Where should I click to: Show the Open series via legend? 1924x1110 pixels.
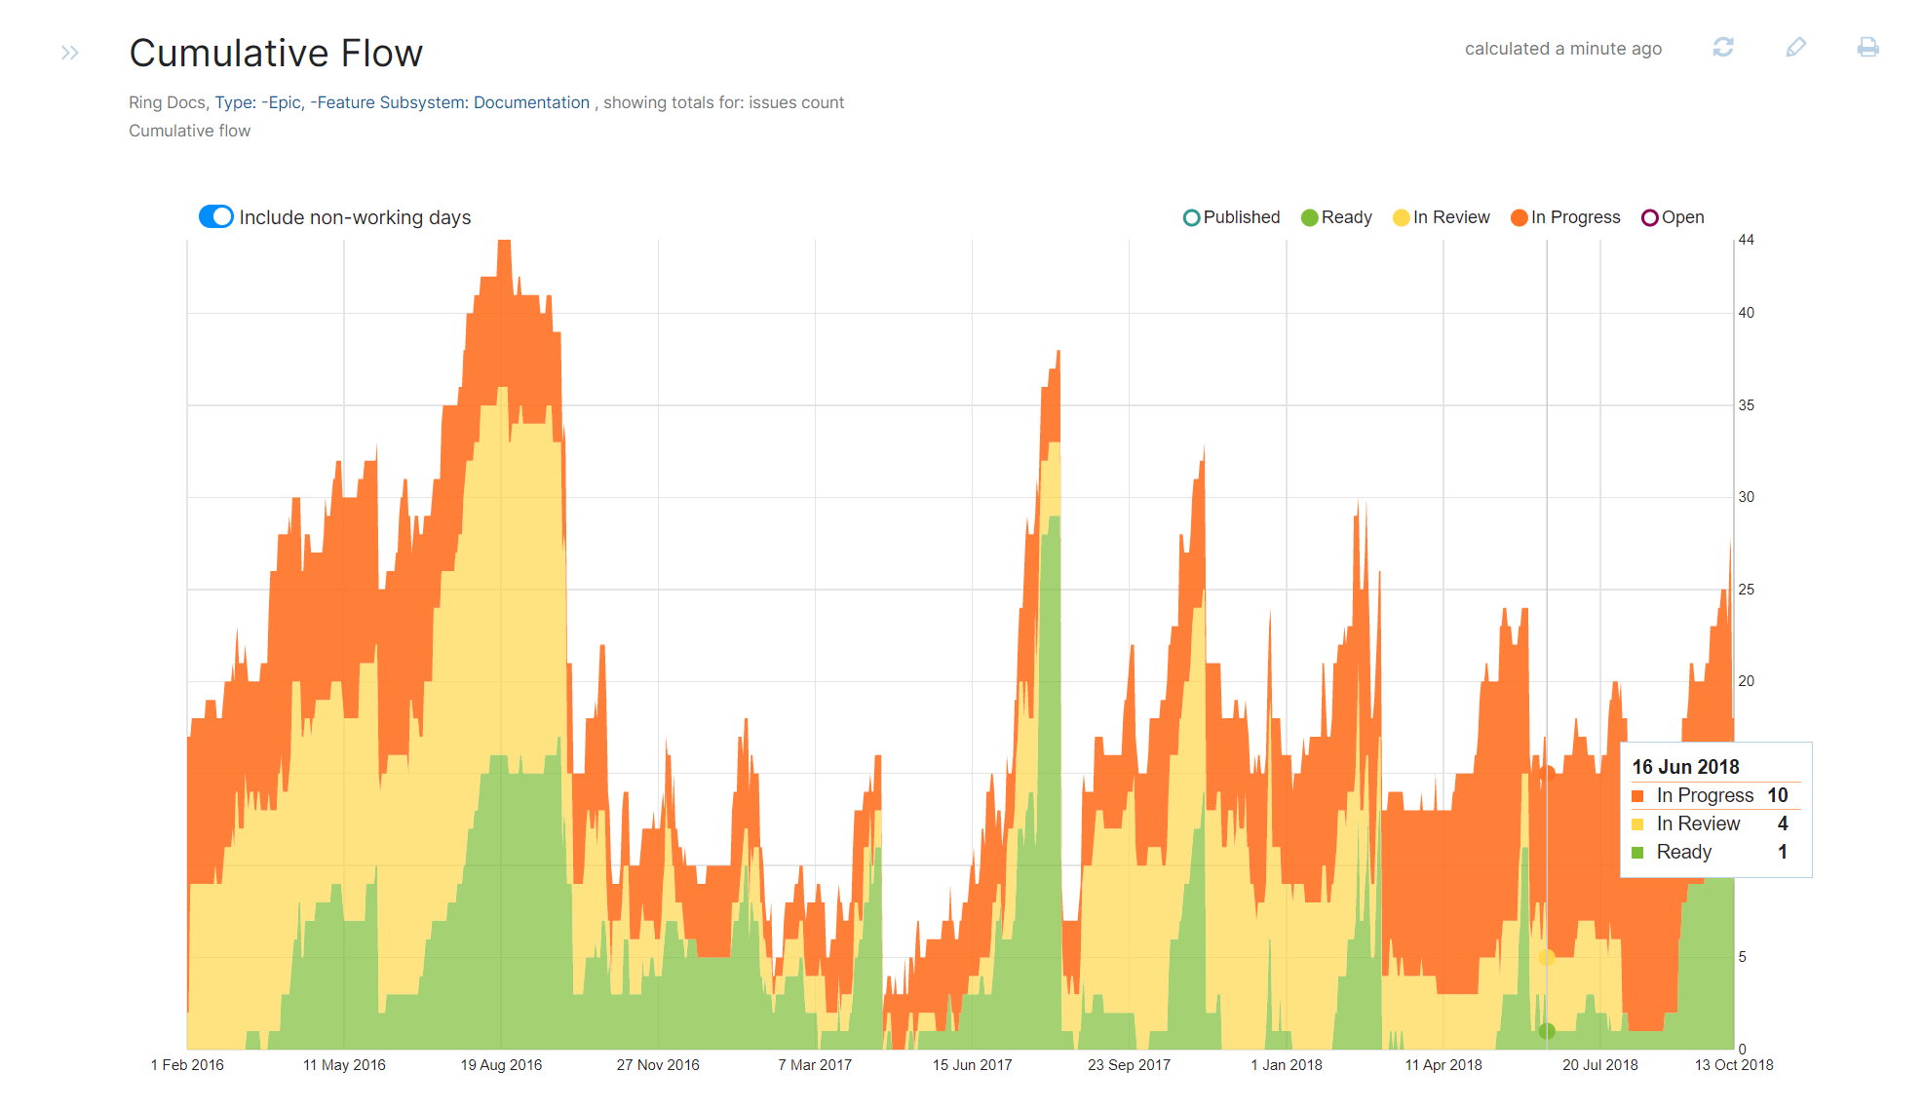(1673, 217)
